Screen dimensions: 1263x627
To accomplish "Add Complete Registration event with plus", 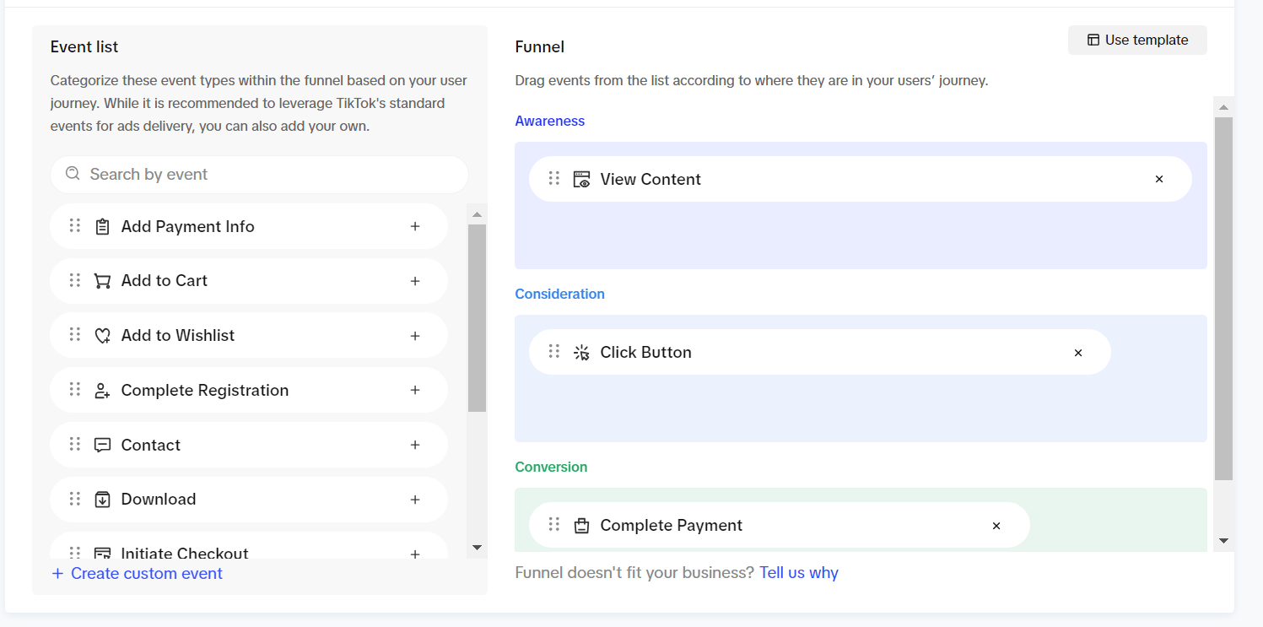I will pos(414,390).
